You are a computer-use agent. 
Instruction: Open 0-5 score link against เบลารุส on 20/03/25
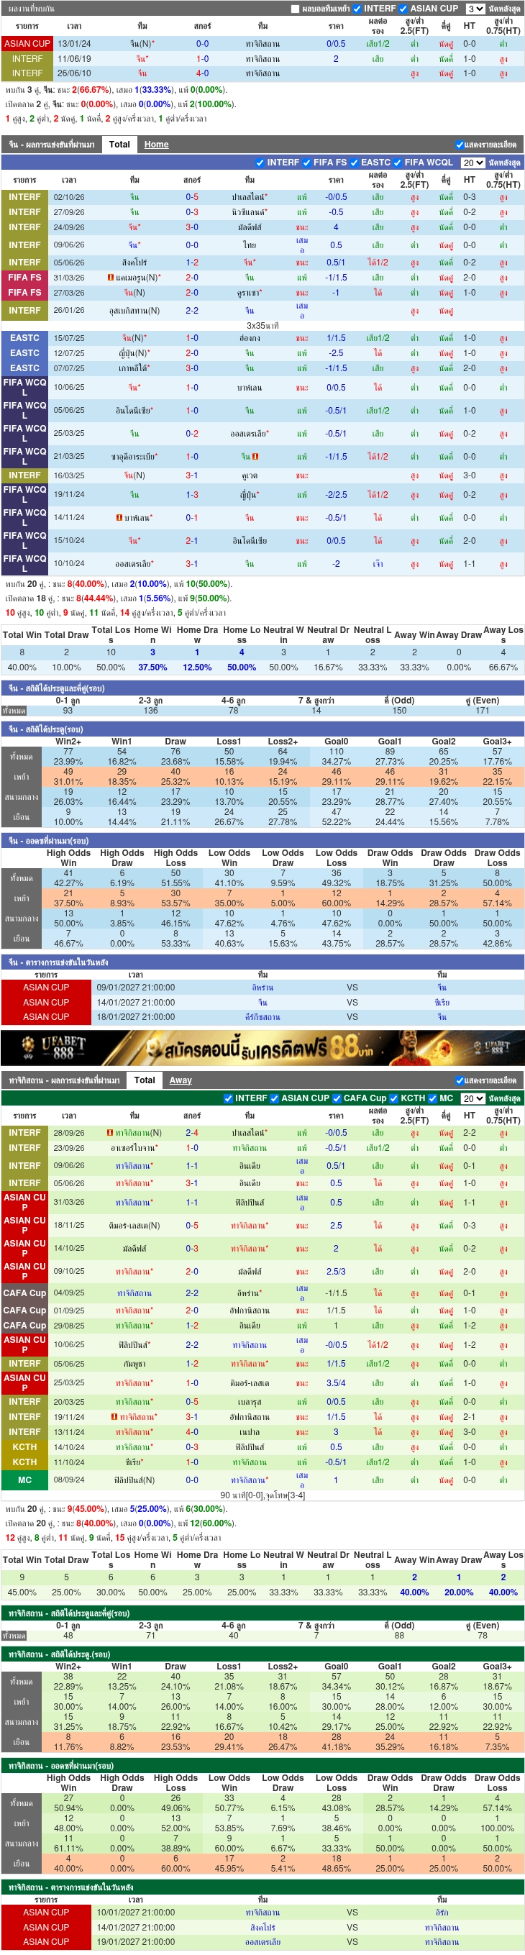click(192, 1402)
